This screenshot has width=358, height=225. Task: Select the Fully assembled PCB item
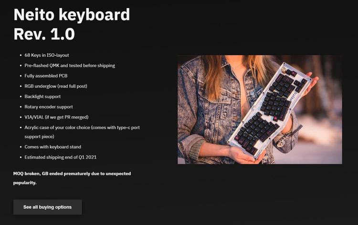pyautogui.click(x=46, y=76)
